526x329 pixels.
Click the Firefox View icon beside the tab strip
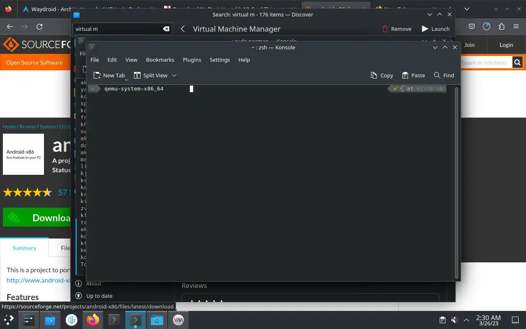click(x=8, y=9)
